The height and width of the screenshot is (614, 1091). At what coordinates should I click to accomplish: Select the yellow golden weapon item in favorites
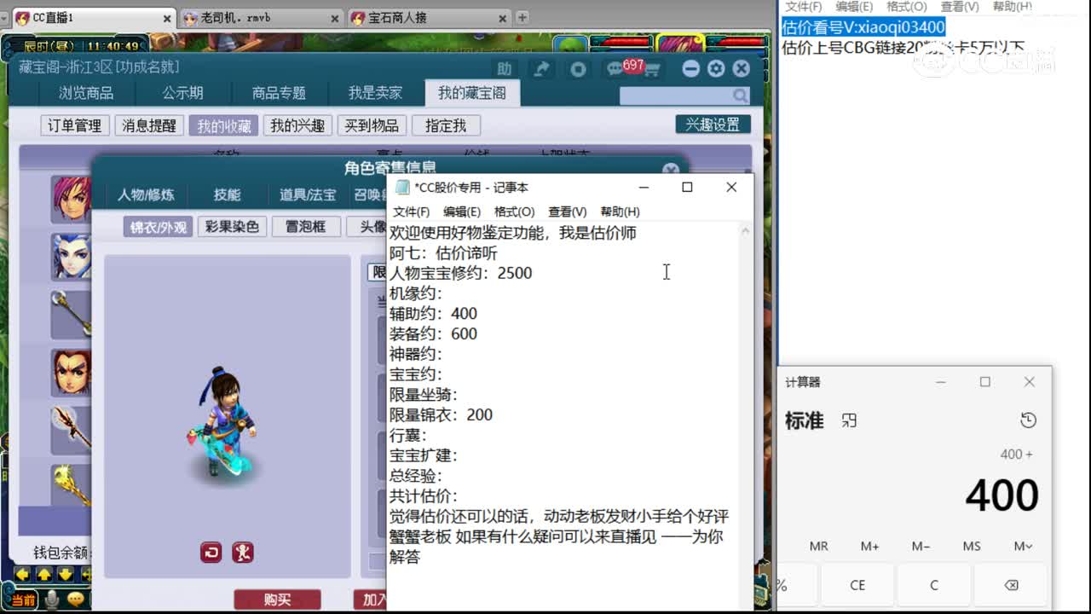coord(71,485)
